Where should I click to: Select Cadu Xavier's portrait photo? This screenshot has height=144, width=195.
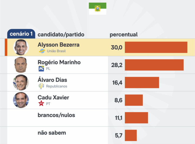[x=21, y=100]
